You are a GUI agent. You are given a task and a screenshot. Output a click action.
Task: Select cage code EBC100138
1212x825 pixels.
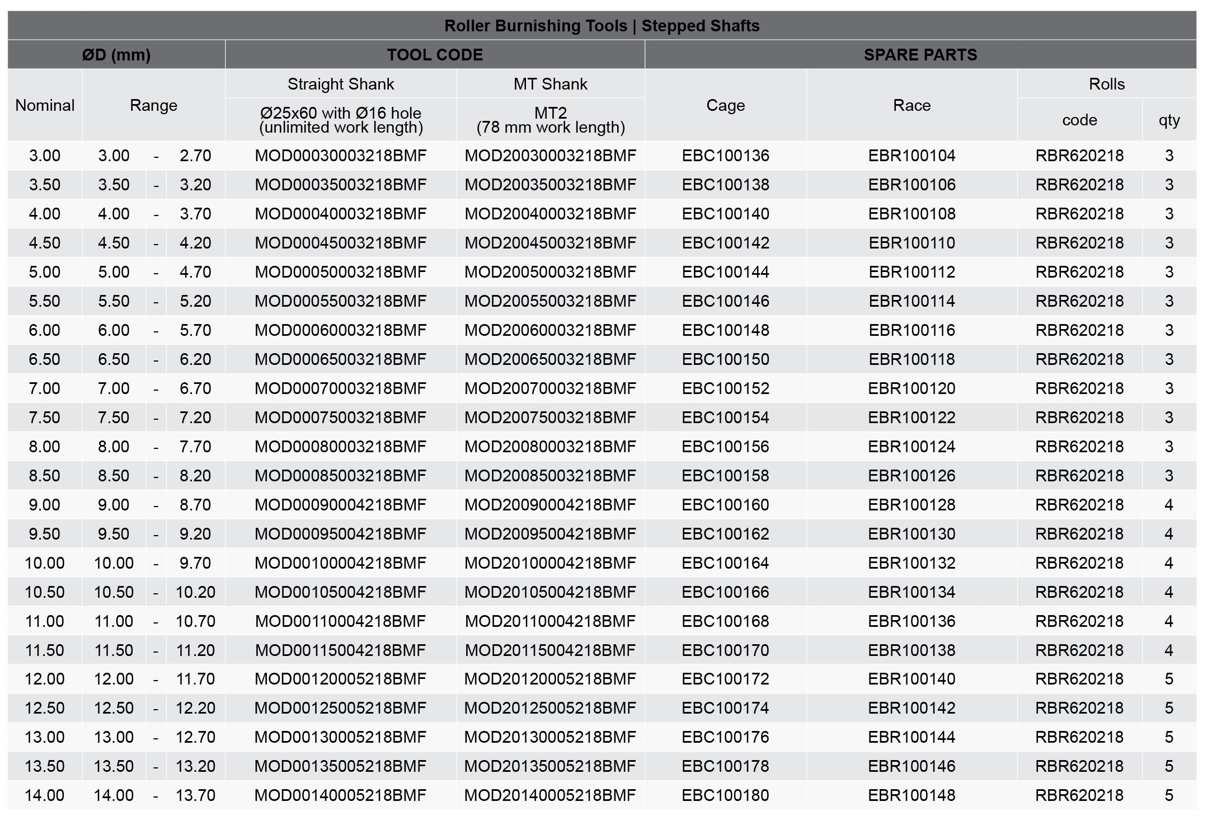[726, 185]
